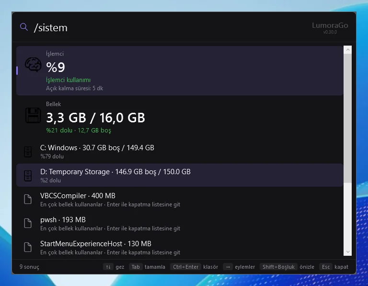Click the file icon beside pwsh
368x286 pixels.
coord(28,223)
